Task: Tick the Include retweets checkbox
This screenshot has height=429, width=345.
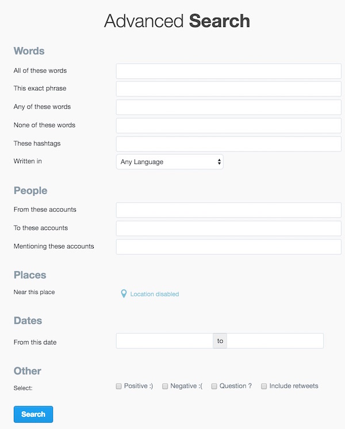Action: coord(264,387)
